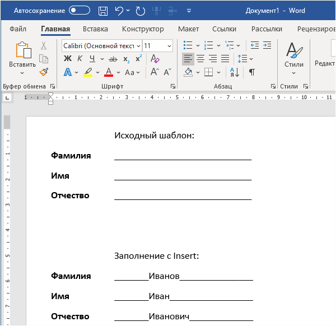
Task: Open the underline style dropdown arrow
Action: click(x=102, y=59)
